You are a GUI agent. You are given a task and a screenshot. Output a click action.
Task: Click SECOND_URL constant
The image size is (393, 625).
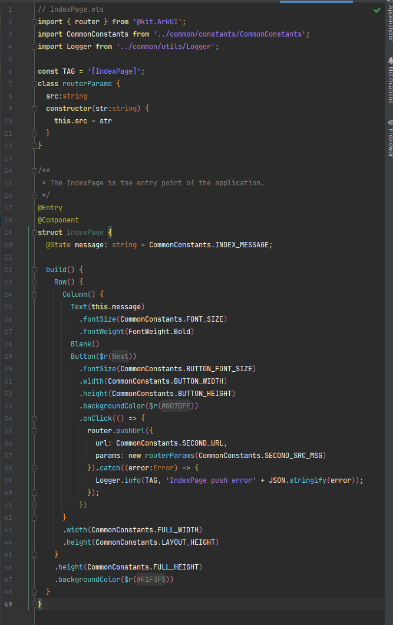point(203,443)
